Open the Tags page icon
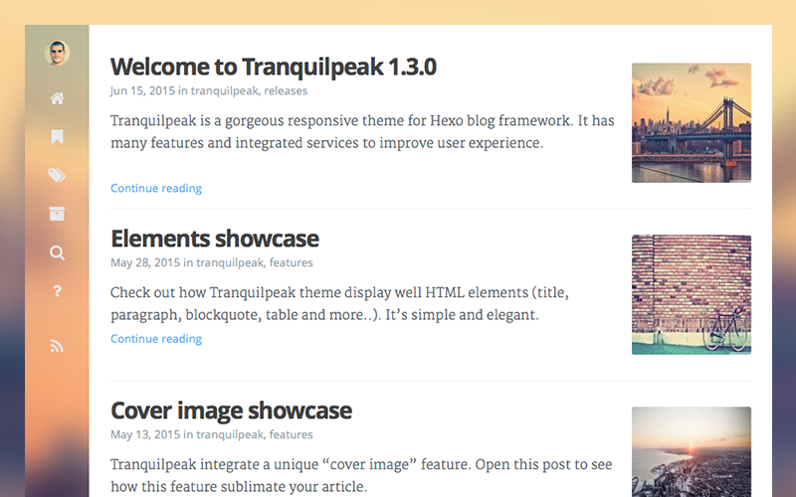796x497 pixels. tap(57, 176)
